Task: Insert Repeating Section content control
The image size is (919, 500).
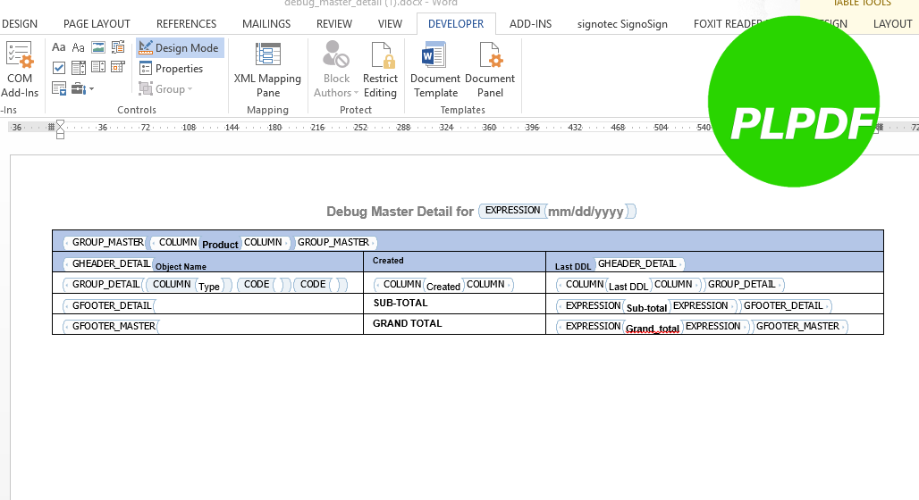Action: 59,88
